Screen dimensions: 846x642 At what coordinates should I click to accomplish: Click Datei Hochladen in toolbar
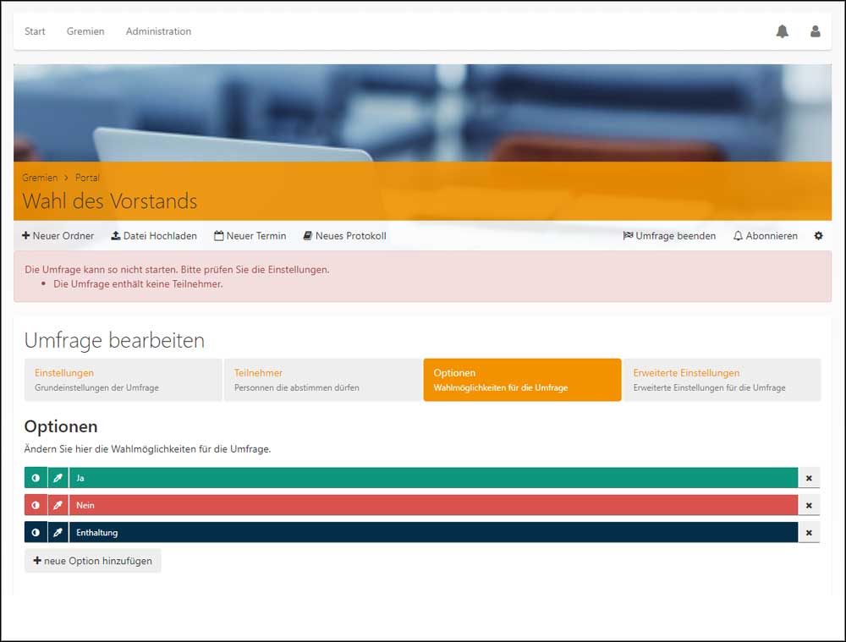click(x=154, y=236)
